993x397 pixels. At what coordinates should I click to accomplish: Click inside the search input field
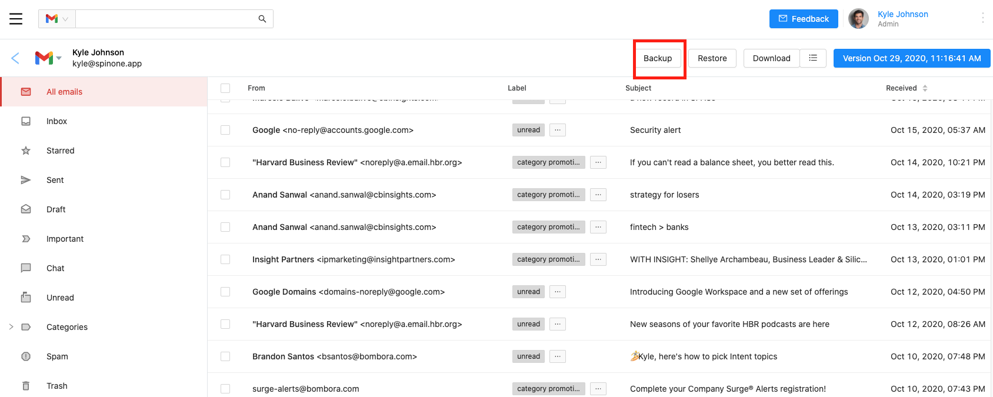[165, 19]
